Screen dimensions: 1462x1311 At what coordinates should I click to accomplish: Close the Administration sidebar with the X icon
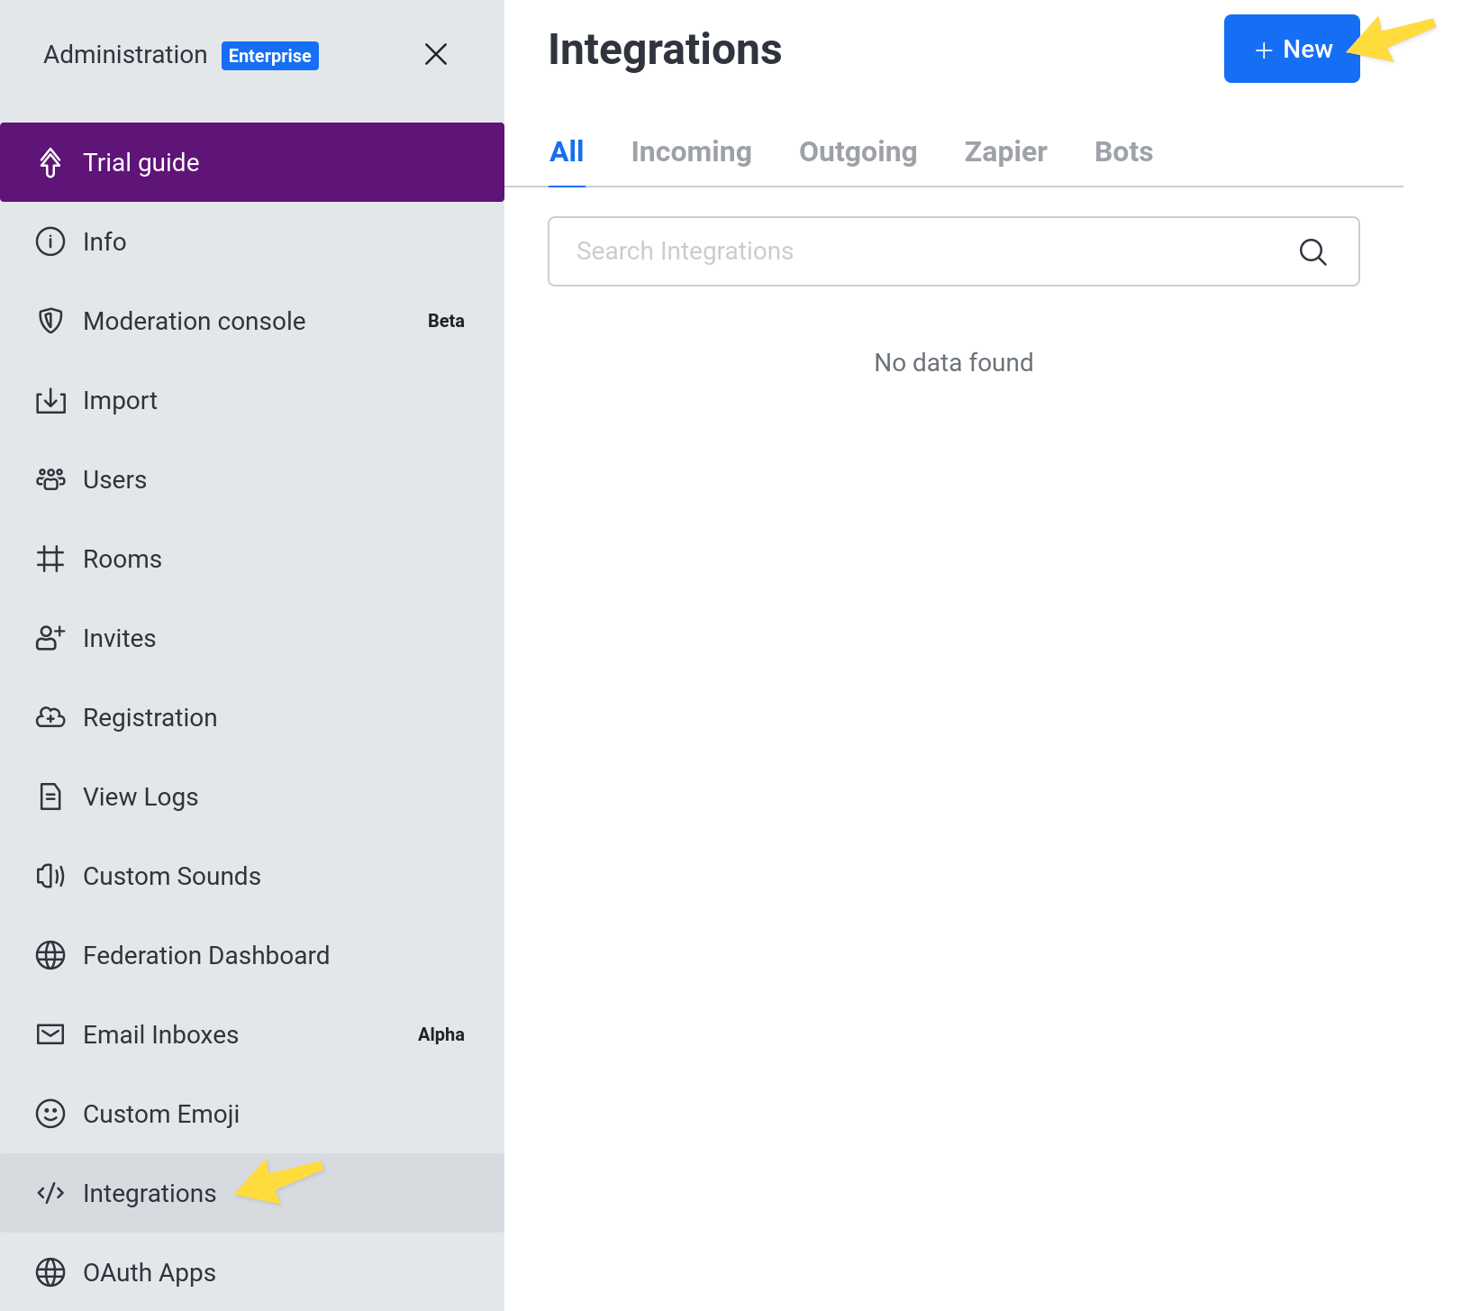pos(436,54)
